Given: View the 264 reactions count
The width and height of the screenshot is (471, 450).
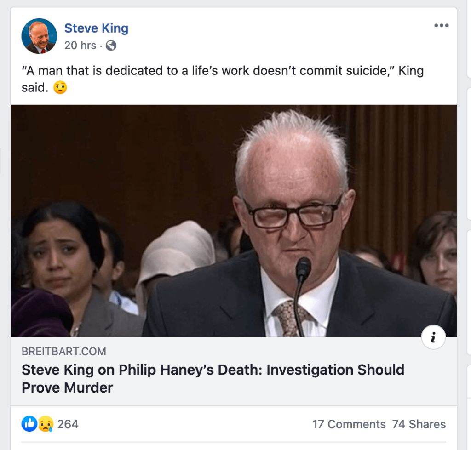Looking at the screenshot, I should (68, 424).
